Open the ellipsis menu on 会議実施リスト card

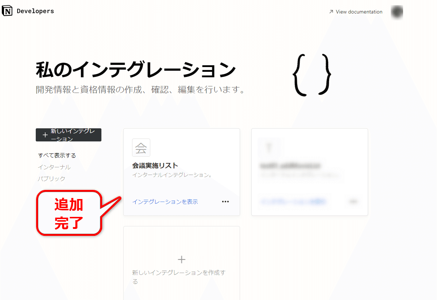tap(225, 202)
